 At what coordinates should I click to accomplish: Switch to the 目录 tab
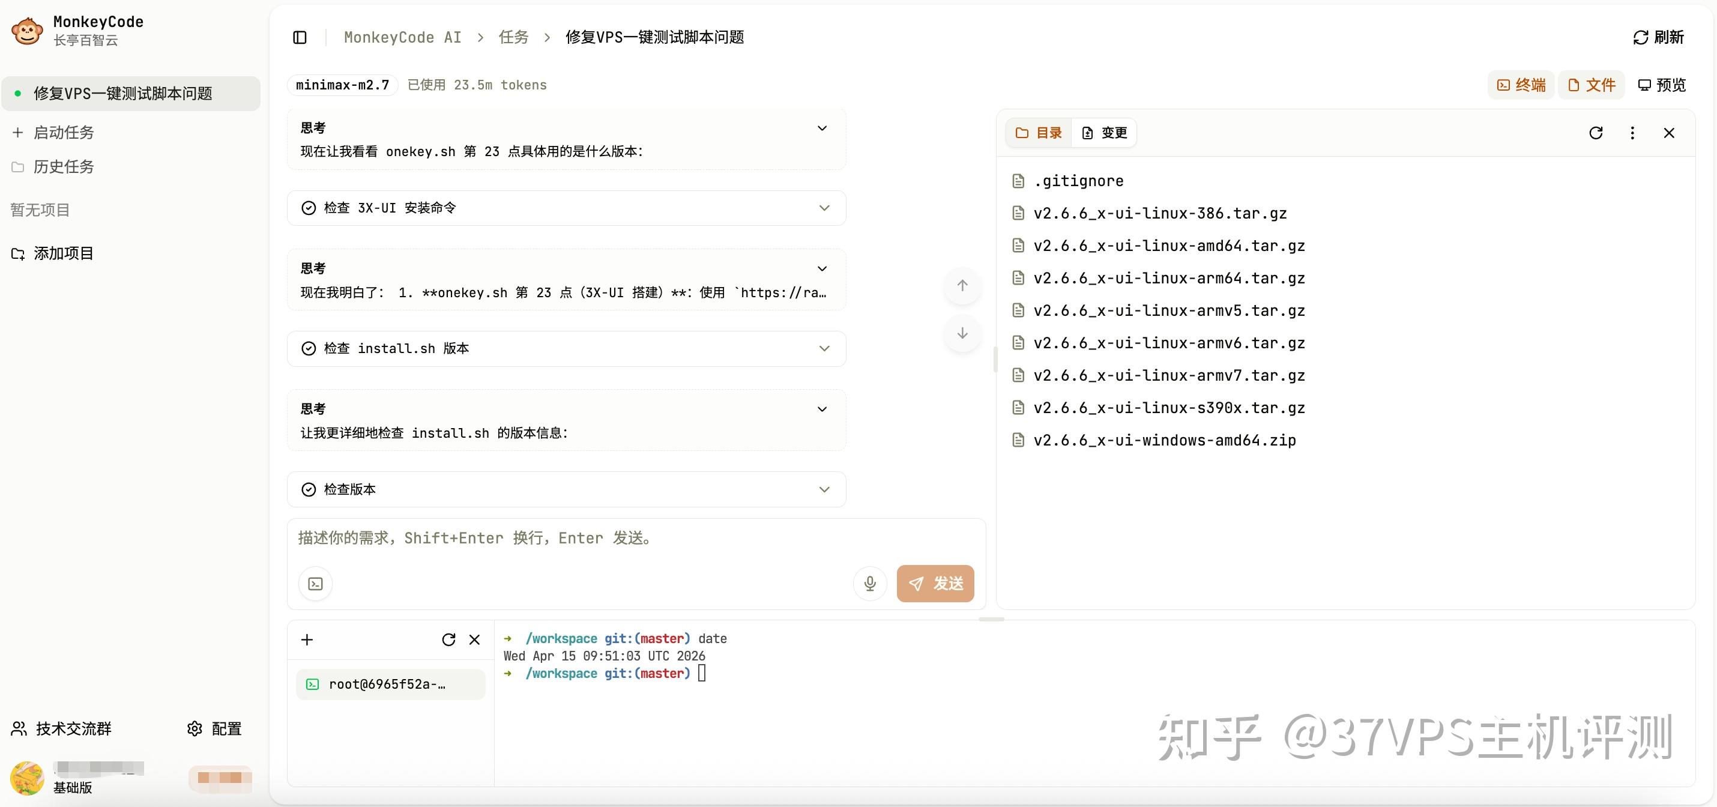click(x=1039, y=133)
